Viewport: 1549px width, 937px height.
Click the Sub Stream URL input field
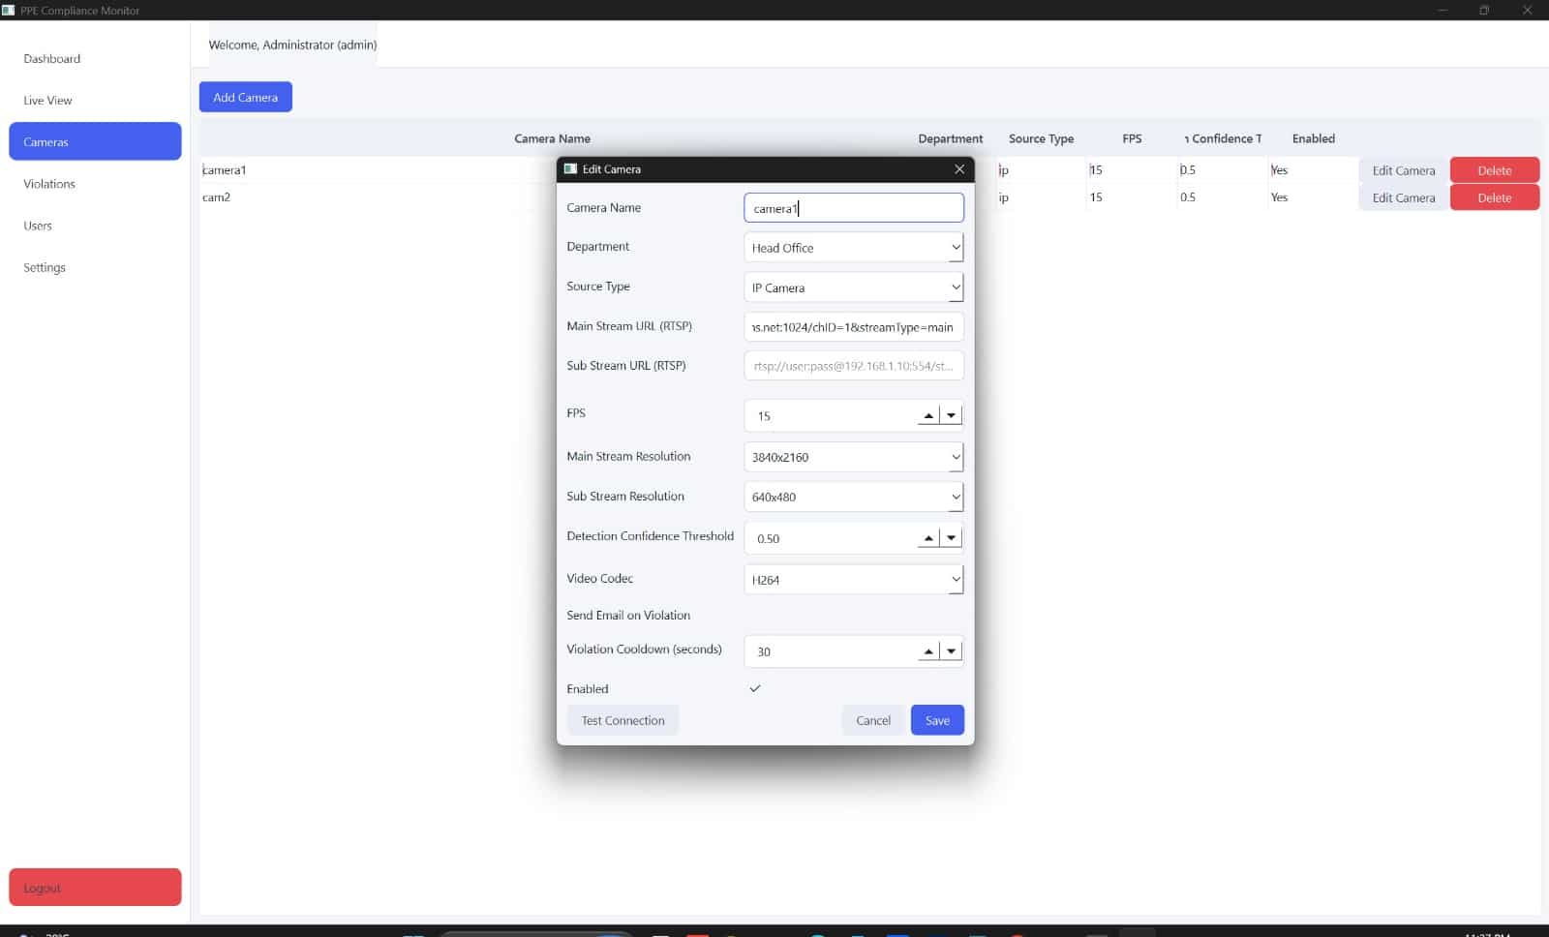click(854, 366)
